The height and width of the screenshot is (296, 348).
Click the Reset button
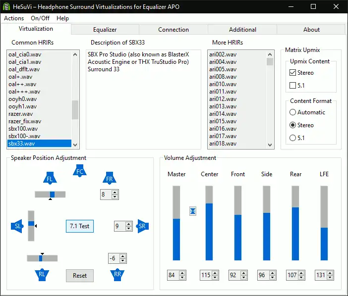tap(80, 276)
